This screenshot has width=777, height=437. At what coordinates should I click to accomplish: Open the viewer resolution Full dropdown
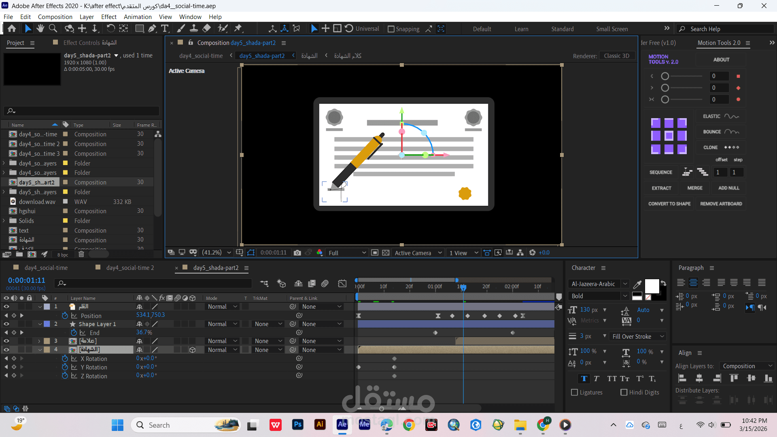(347, 252)
